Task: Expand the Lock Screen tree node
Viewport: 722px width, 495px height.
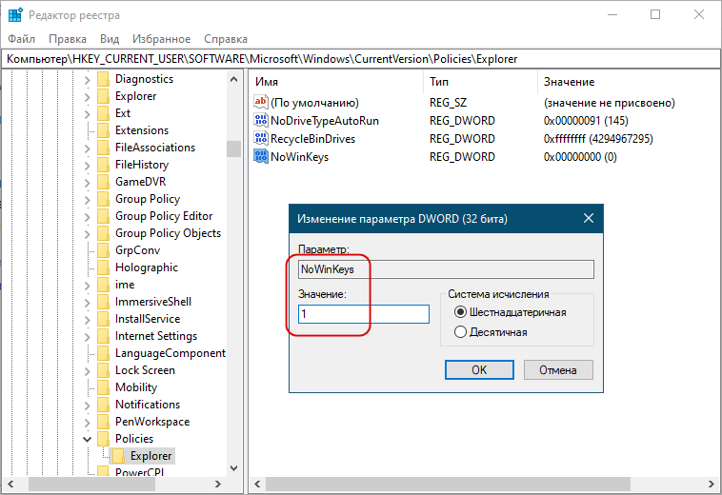Action: click(87, 371)
